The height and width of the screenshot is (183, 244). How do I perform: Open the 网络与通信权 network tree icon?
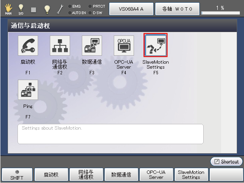60,46
